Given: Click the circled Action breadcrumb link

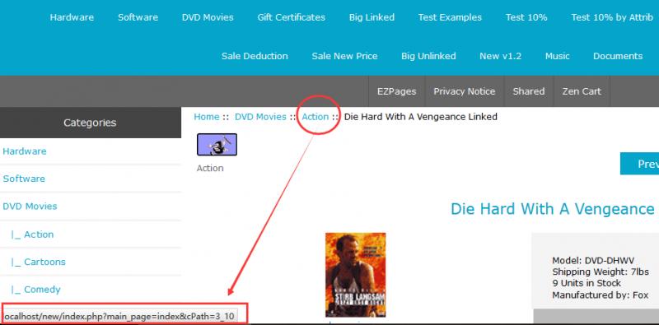Looking at the screenshot, I should [x=315, y=117].
